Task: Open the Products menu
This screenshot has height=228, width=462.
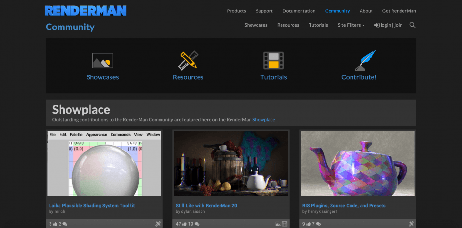Action: point(236,11)
